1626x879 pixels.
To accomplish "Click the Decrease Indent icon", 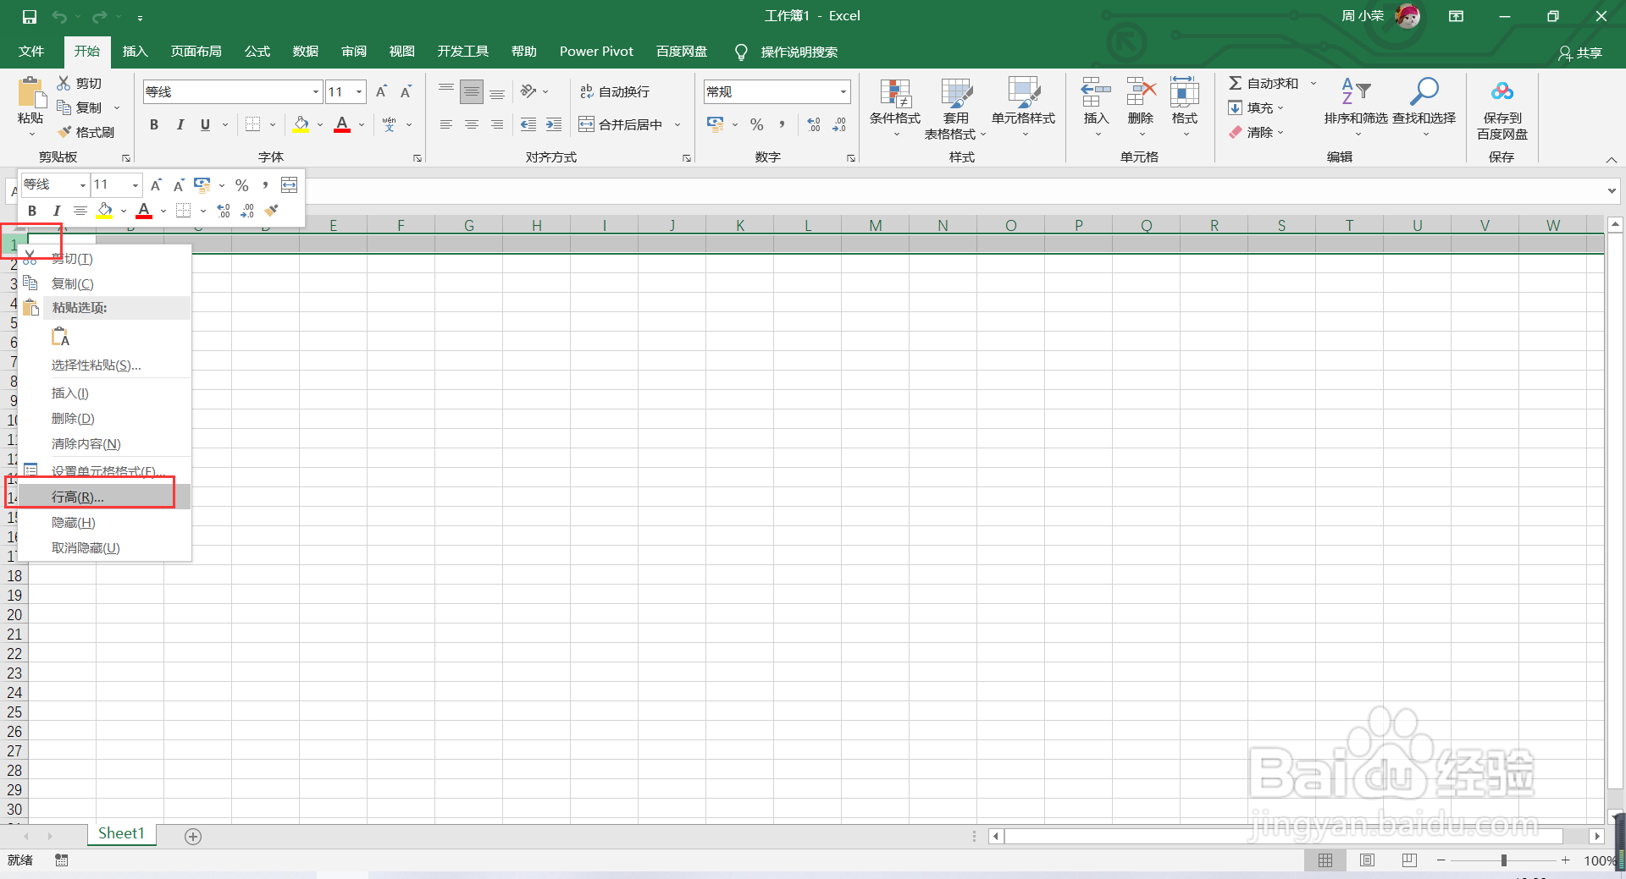I will pos(528,124).
